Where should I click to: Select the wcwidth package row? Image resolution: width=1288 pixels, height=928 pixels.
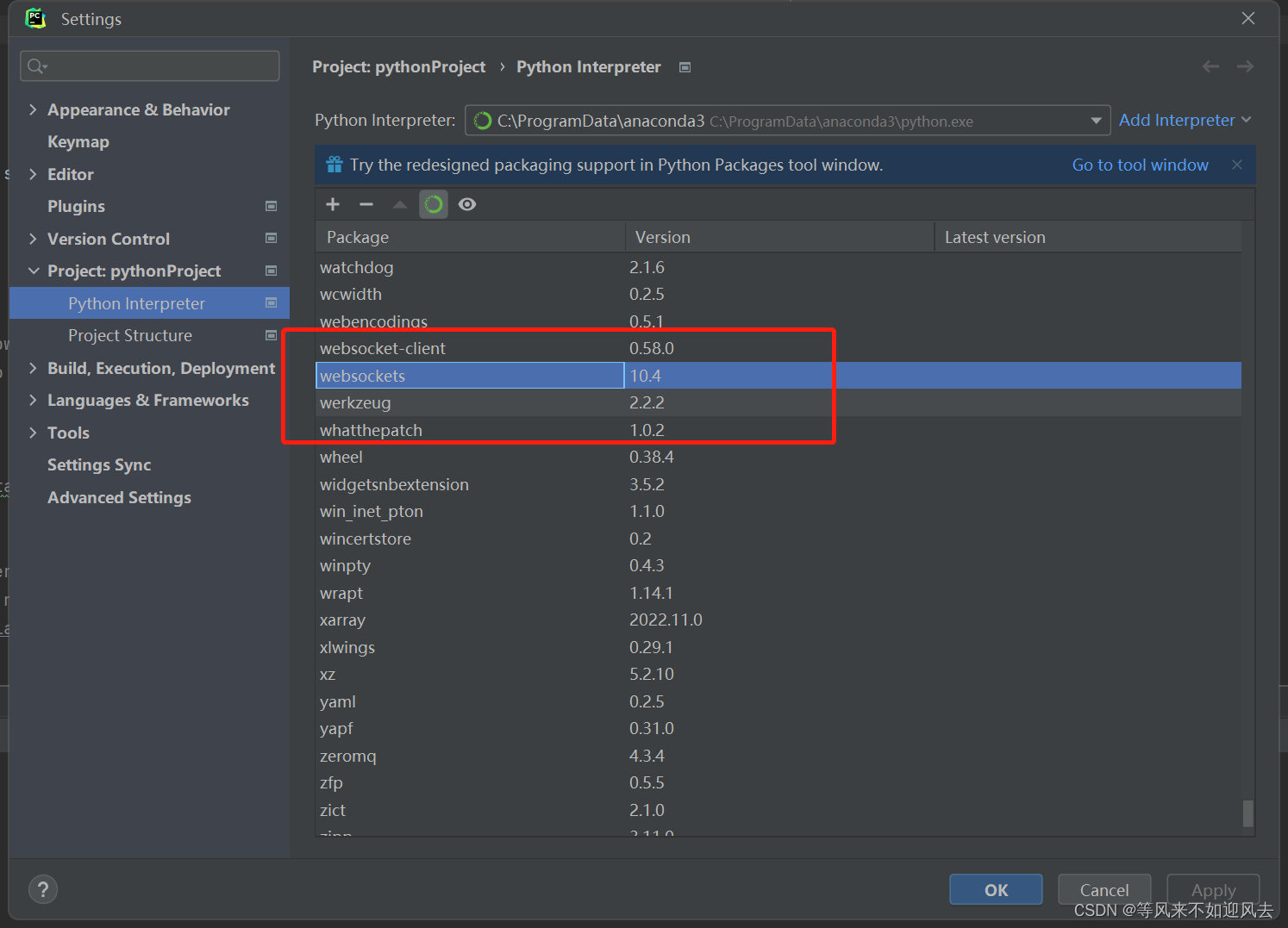778,294
